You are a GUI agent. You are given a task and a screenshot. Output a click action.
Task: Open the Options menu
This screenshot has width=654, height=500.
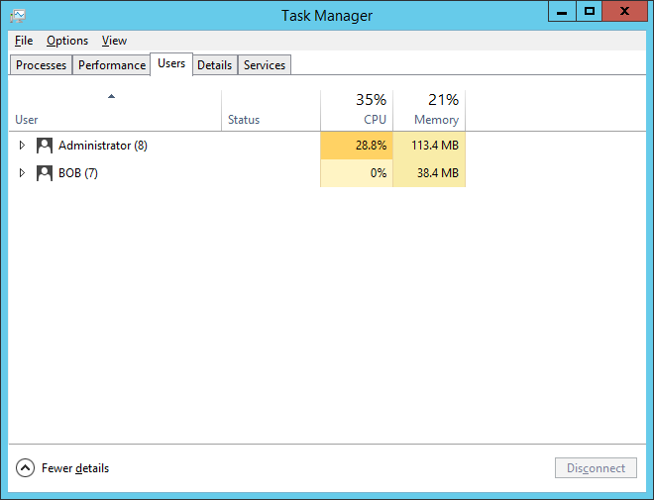pos(67,41)
